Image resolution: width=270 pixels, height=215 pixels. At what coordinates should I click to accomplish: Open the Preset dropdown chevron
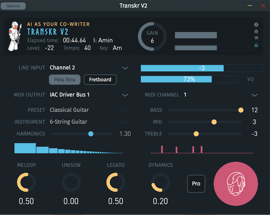point(125,110)
